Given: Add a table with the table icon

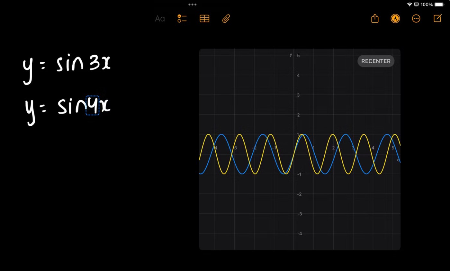Looking at the screenshot, I should coord(204,19).
